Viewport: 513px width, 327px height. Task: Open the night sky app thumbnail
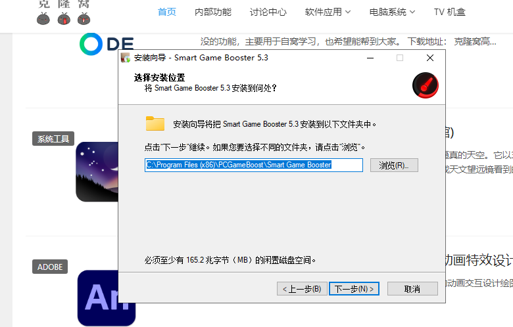pos(97,171)
